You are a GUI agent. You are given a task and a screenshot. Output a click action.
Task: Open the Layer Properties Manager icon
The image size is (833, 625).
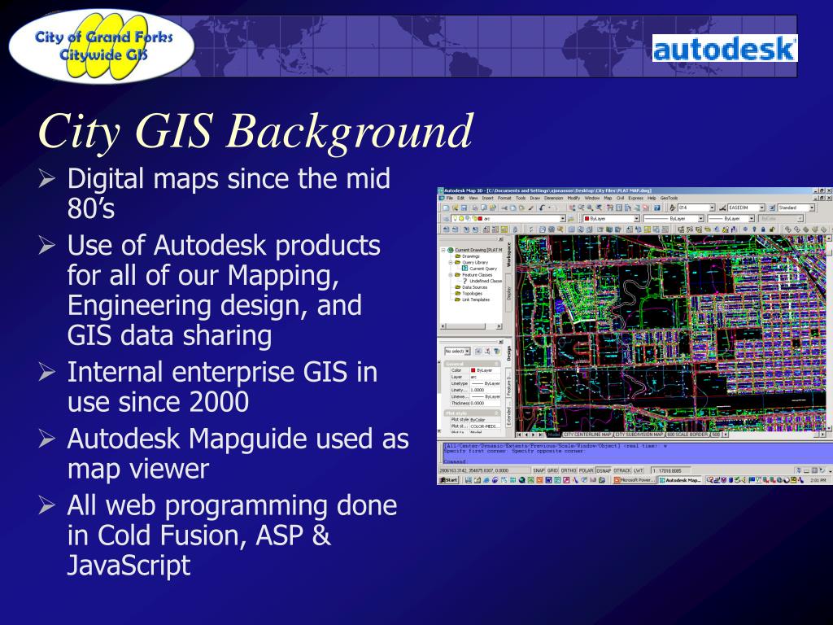click(447, 218)
